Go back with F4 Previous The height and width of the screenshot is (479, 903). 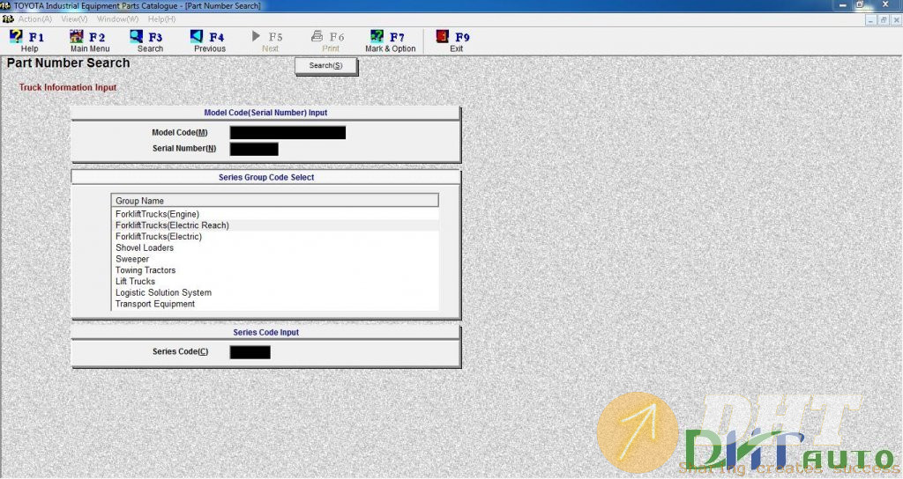click(208, 41)
